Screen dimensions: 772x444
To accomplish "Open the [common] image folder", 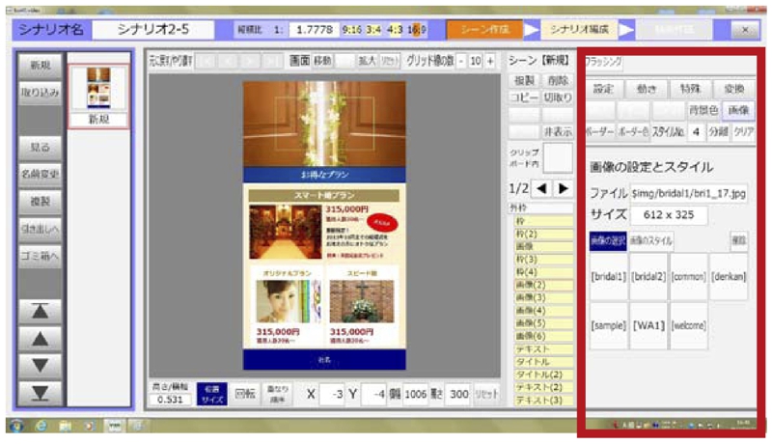I will [x=688, y=277].
